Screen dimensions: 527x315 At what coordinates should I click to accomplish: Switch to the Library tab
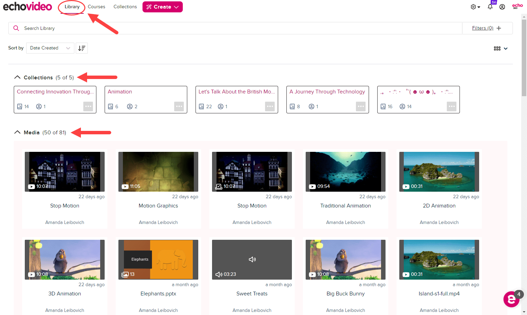point(72,7)
